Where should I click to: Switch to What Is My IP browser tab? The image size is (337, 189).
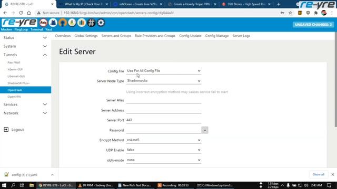(x=84, y=4)
